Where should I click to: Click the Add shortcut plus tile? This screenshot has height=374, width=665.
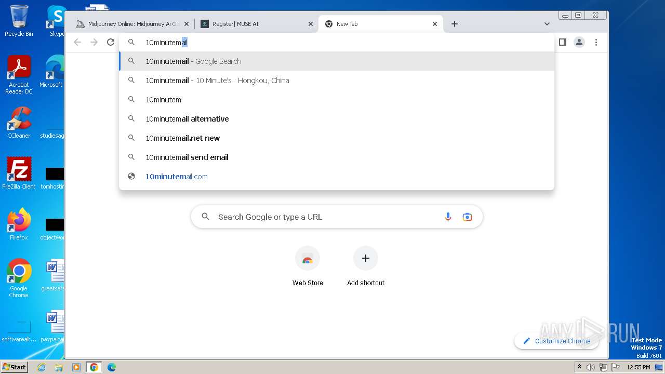(x=366, y=266)
